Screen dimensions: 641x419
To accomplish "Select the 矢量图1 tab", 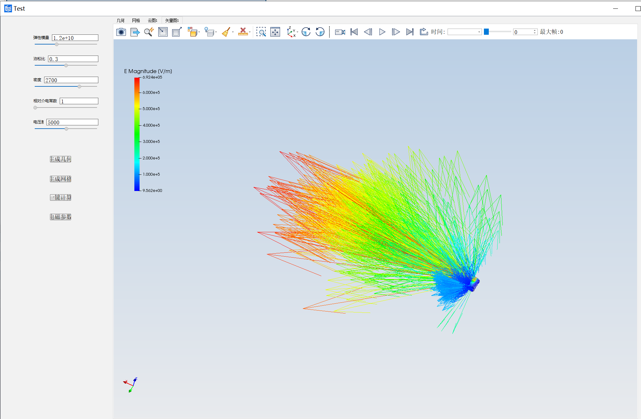I will pos(172,20).
